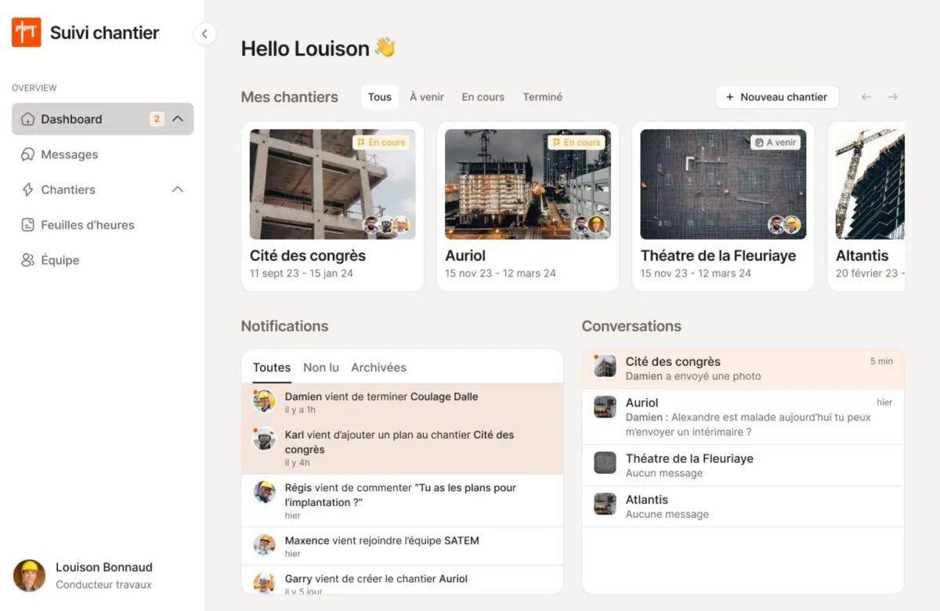
Task: Click the A venir badge on Théatre card
Action: tap(774, 143)
